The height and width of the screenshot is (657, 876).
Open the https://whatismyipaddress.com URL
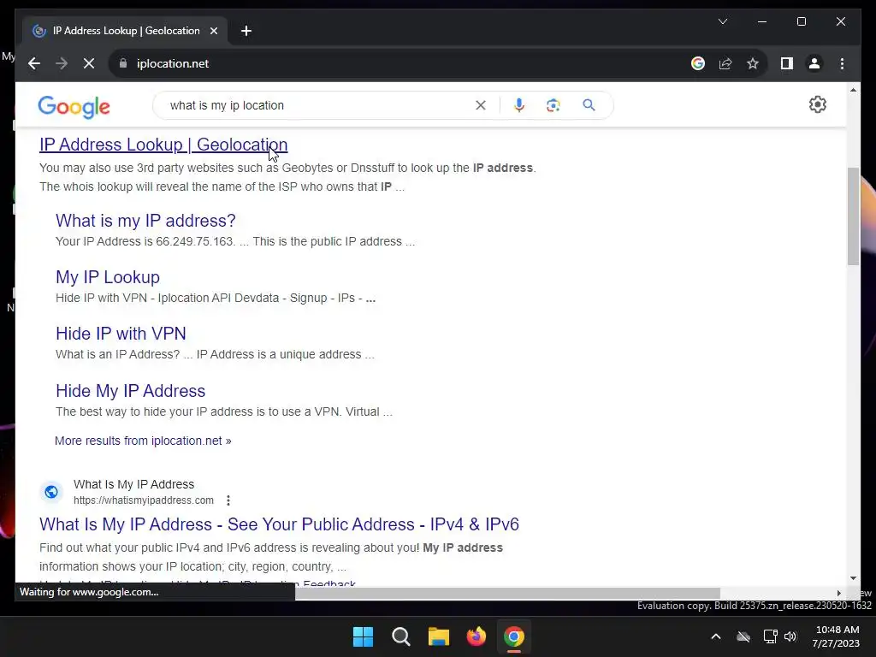[x=144, y=500]
